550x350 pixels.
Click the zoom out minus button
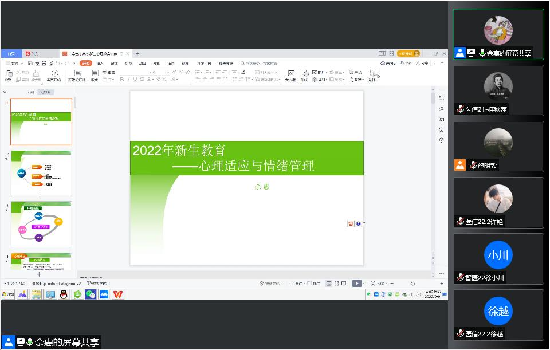(x=392, y=284)
